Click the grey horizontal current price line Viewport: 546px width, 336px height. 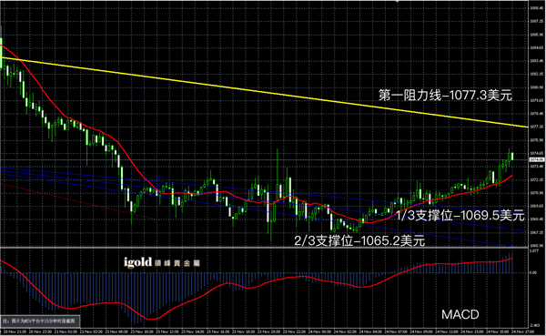point(265,160)
